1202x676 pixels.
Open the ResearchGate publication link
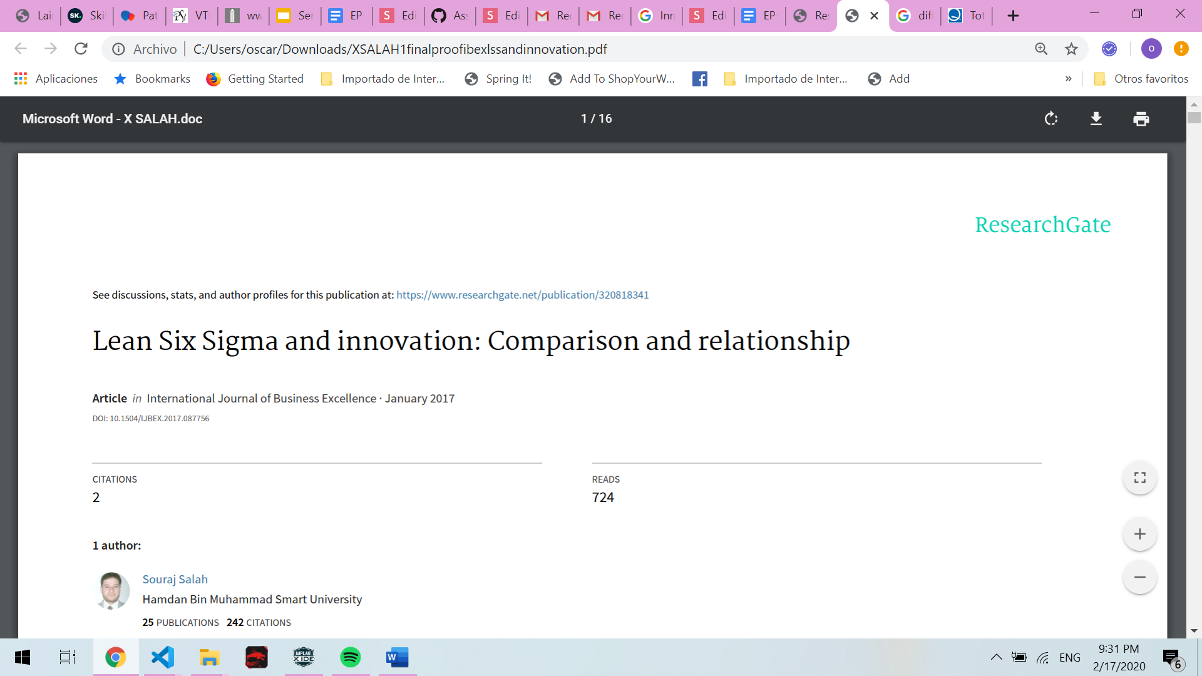(522, 295)
